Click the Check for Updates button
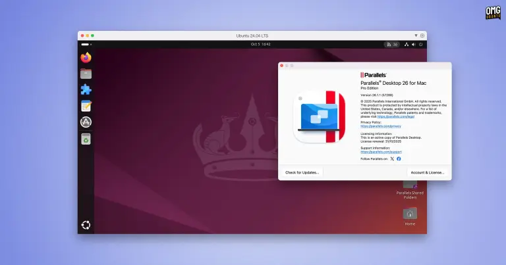The height and width of the screenshot is (265, 506). (302, 172)
